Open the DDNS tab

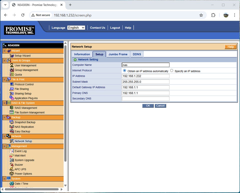137,54
